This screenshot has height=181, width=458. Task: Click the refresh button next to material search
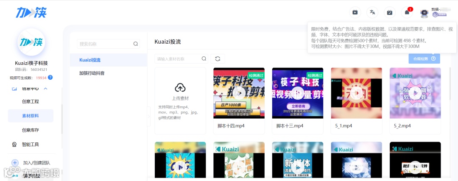coord(218,58)
